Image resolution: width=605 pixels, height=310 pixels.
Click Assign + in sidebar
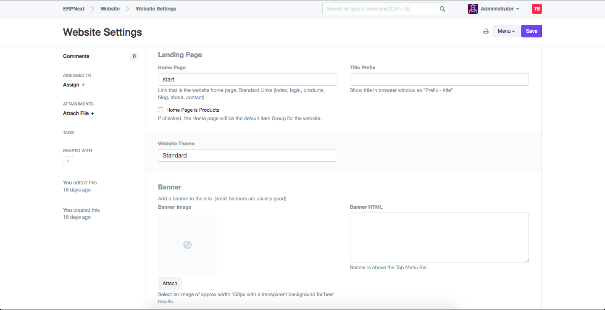(x=74, y=85)
